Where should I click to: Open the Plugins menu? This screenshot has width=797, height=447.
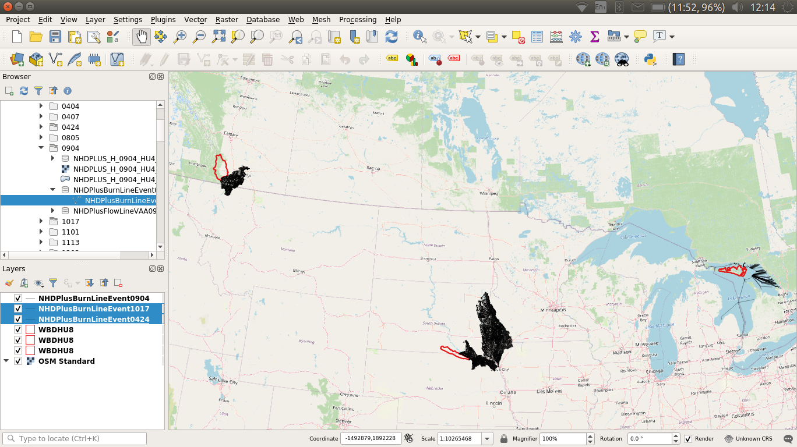tap(163, 20)
